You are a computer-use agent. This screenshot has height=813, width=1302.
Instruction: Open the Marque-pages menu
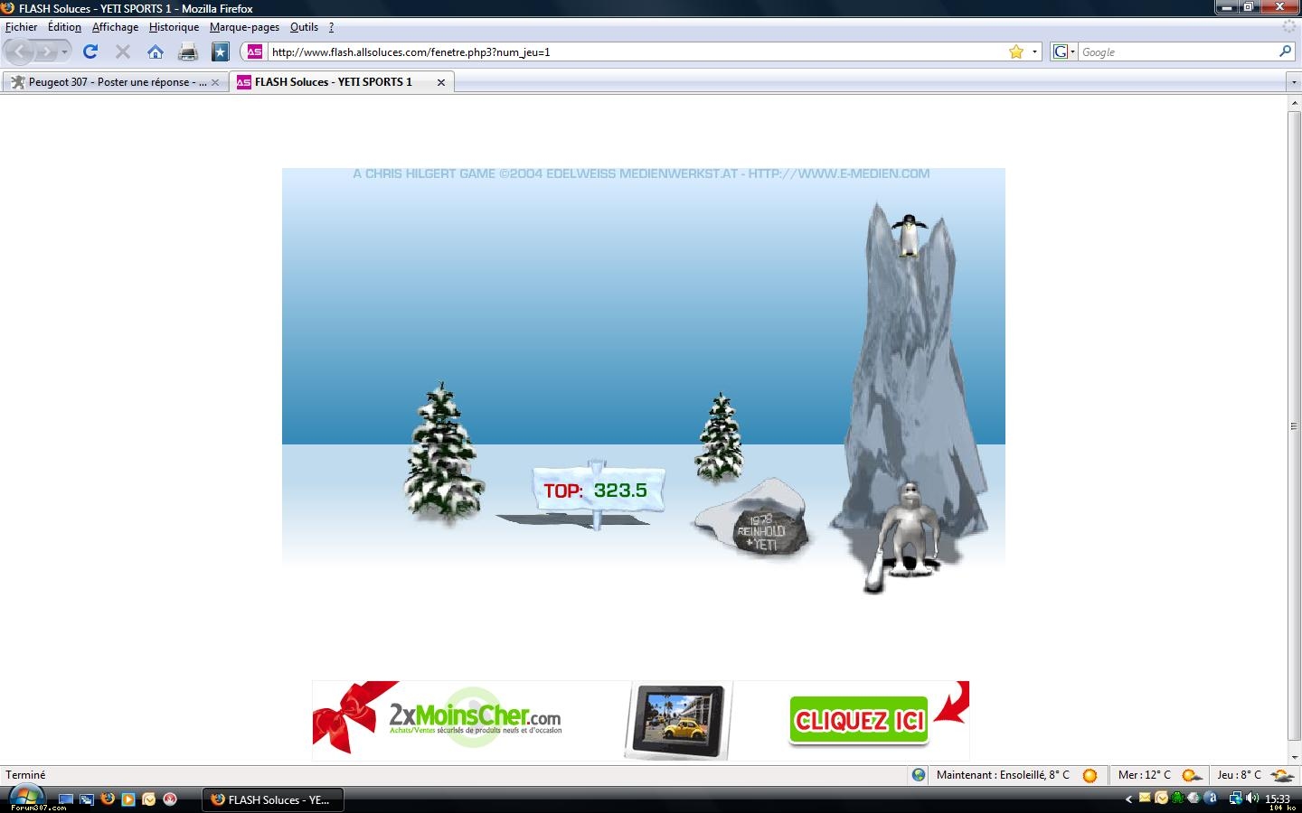(244, 27)
